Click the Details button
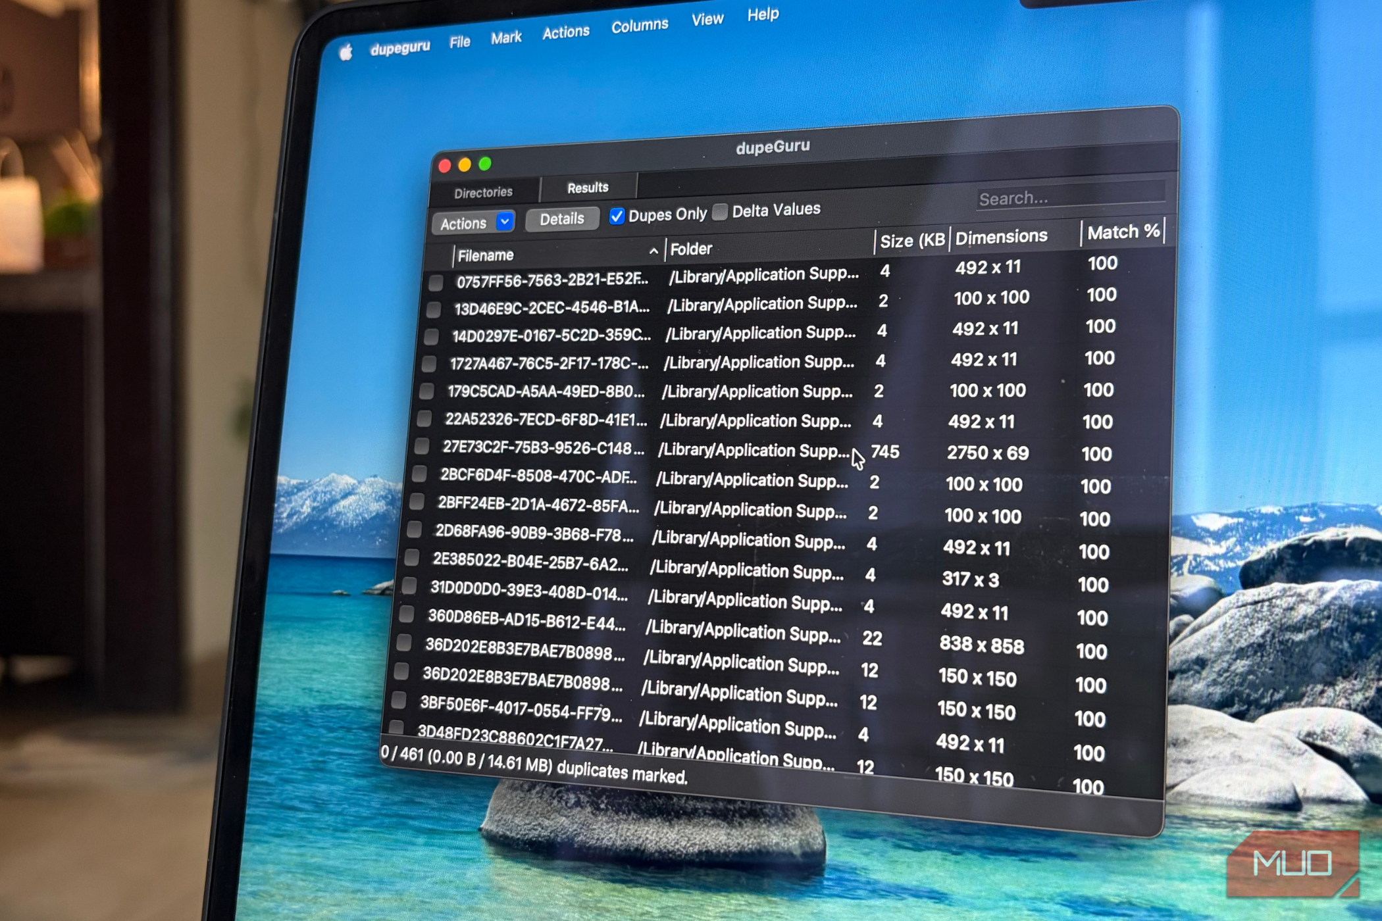The width and height of the screenshot is (1382, 921). (561, 219)
